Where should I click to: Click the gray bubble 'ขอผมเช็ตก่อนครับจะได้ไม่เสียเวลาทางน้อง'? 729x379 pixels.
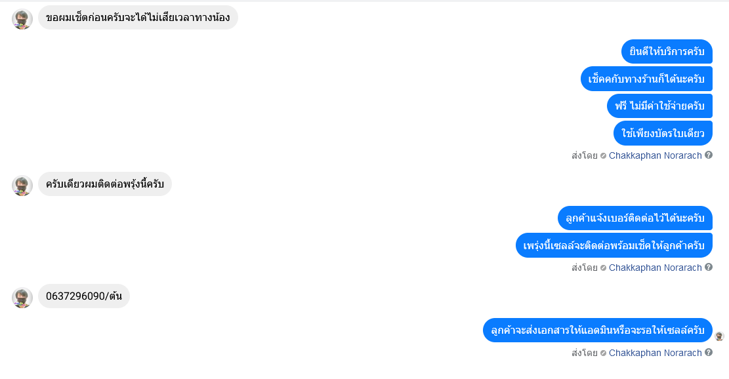(138, 18)
